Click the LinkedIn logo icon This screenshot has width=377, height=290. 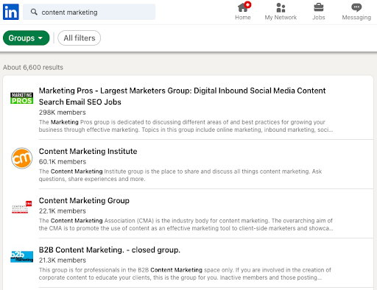click(11, 12)
